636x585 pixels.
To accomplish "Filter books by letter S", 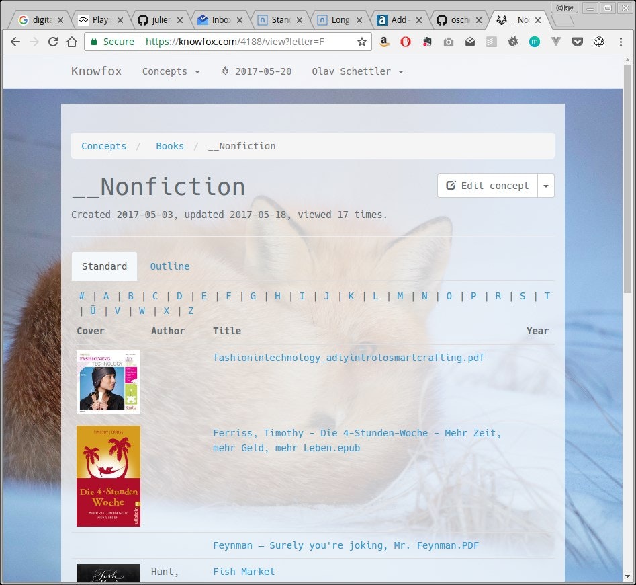I will 523,297.
